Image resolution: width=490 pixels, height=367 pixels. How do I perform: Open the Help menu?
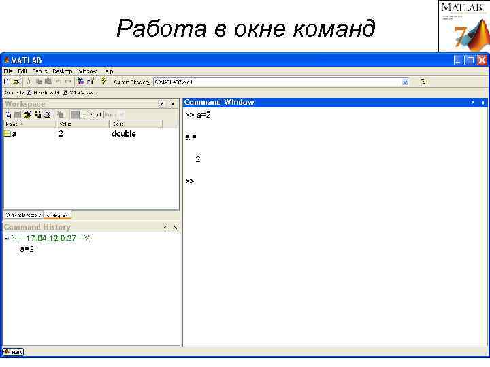tap(108, 71)
